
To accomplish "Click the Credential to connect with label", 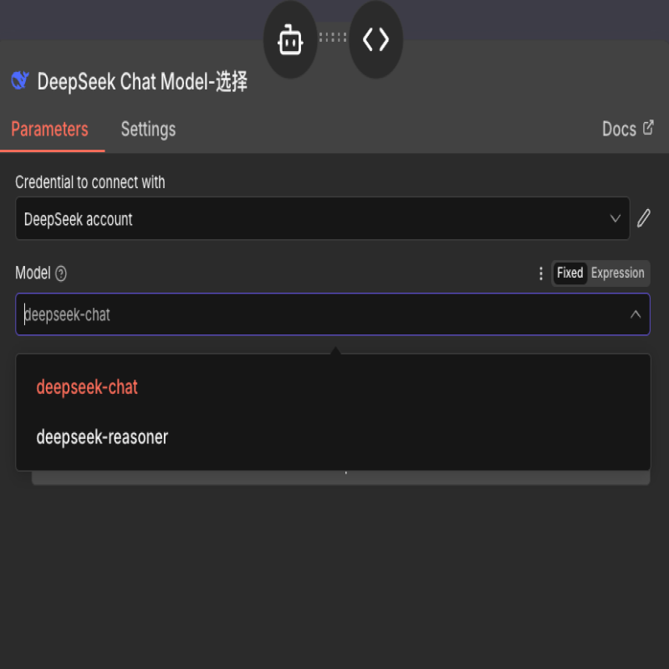I will [x=90, y=182].
